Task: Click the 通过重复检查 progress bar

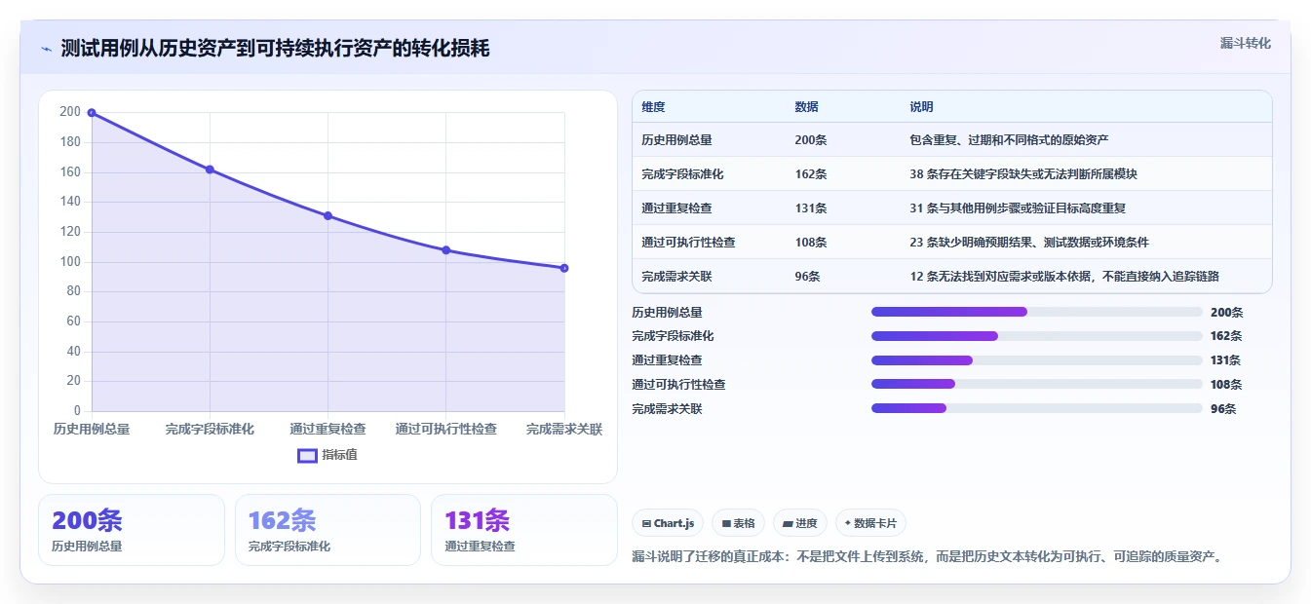Action: 1037,360
